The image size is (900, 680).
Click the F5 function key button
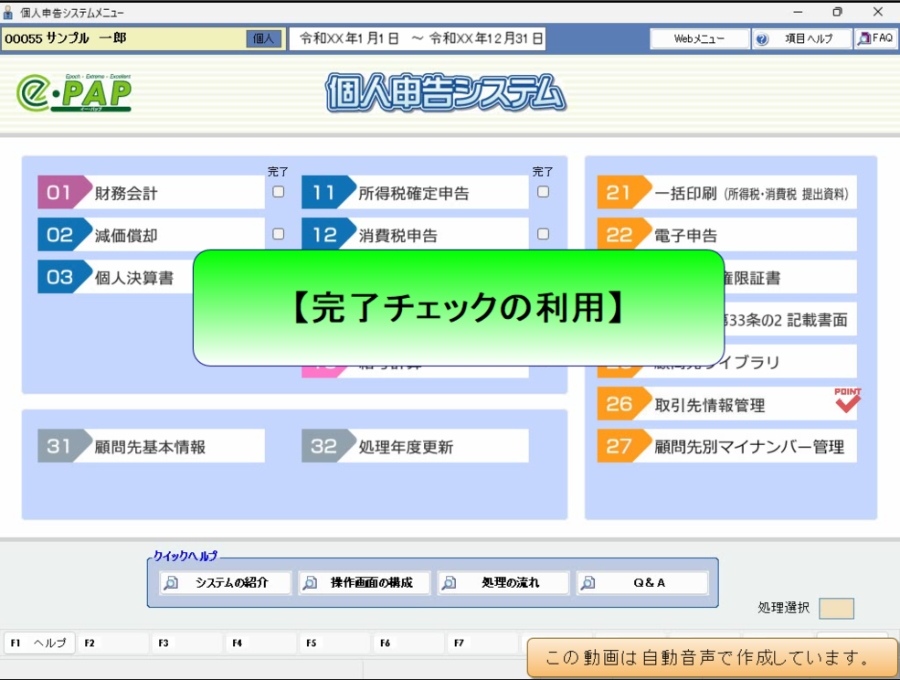tap(335, 643)
